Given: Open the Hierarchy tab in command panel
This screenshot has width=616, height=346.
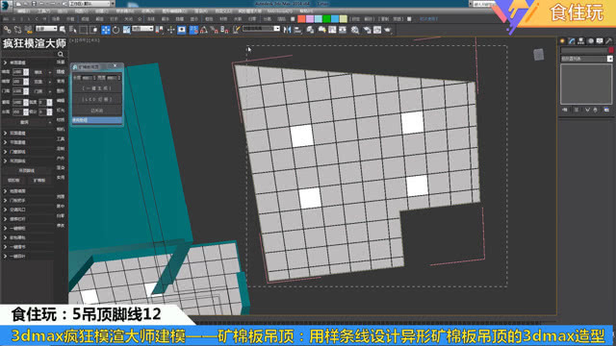Looking at the screenshot, I should coord(580,40).
